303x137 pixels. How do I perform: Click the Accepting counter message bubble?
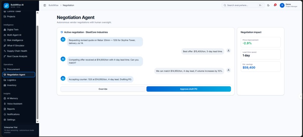pyautogui.click(x=100, y=79)
